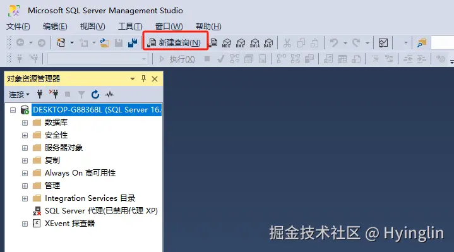Open the New Project dropdown arrow
454x252 pixels.
point(72,43)
